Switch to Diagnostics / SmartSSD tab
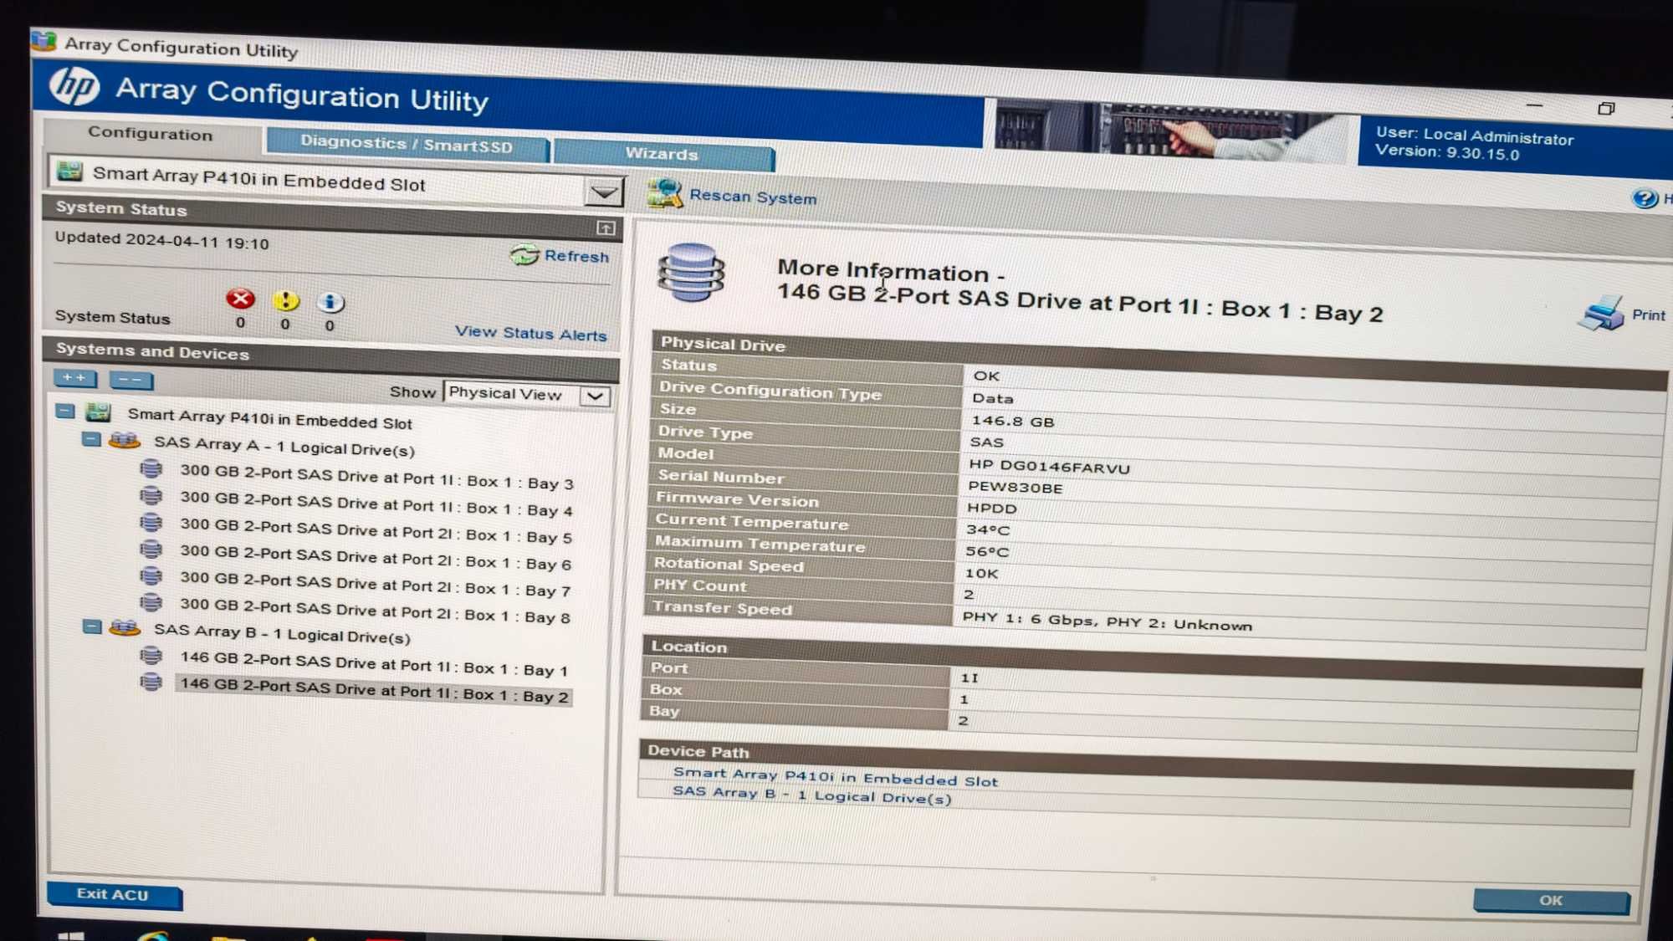 tap(407, 144)
